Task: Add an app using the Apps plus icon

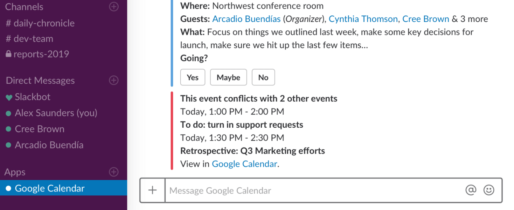Action: [x=113, y=172]
